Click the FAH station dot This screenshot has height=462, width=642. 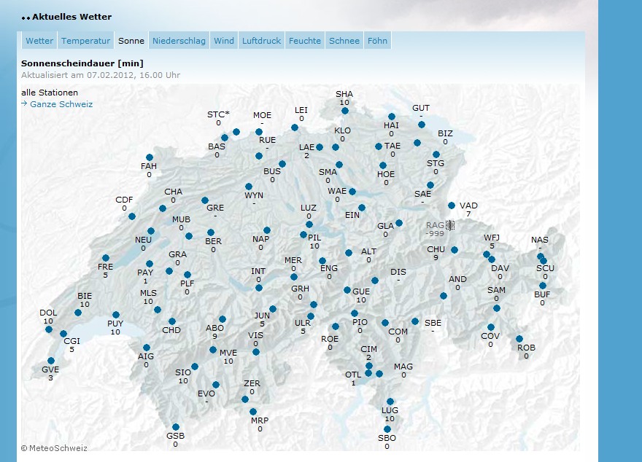150,157
